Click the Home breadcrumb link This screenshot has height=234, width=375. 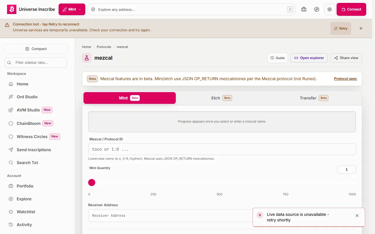coord(86,47)
